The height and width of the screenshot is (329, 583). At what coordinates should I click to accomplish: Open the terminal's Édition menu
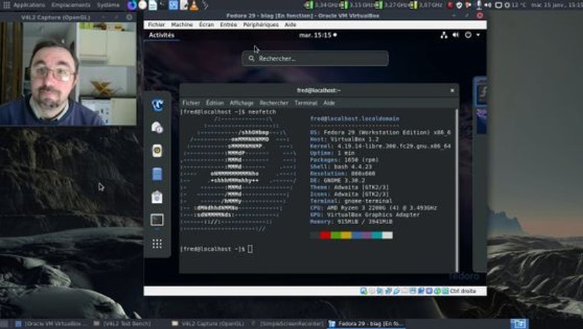point(215,103)
